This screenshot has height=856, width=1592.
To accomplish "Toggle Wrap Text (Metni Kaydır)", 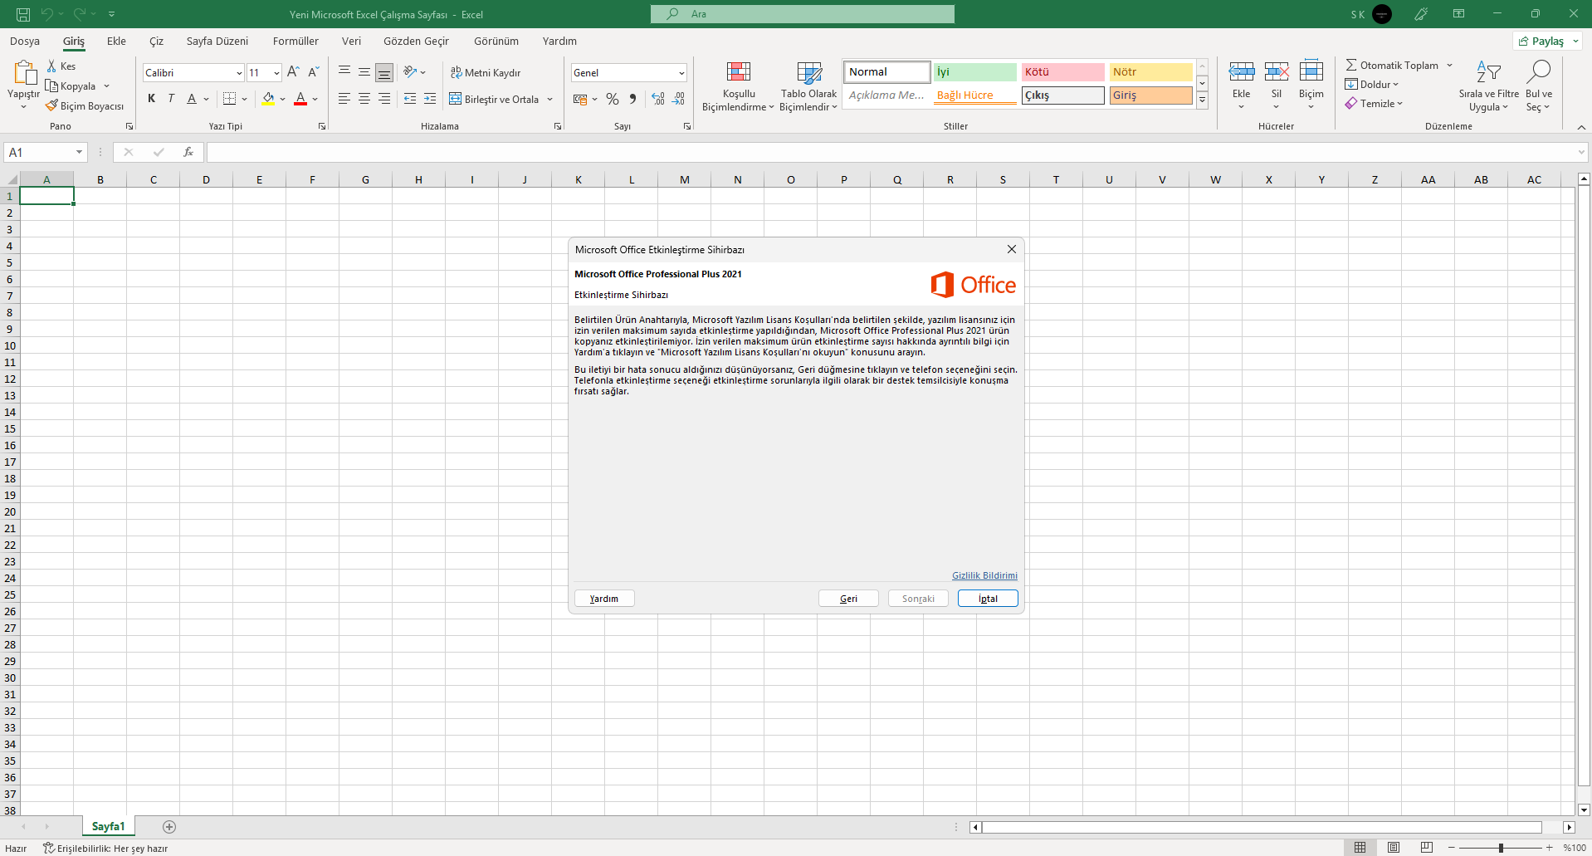I will point(486,72).
